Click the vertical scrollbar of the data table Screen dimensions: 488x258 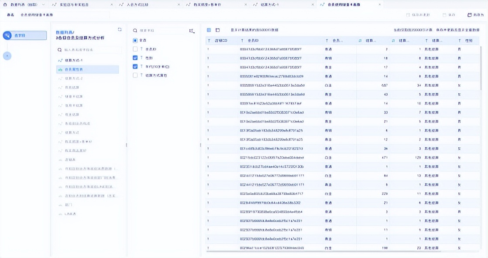coord(481,68)
